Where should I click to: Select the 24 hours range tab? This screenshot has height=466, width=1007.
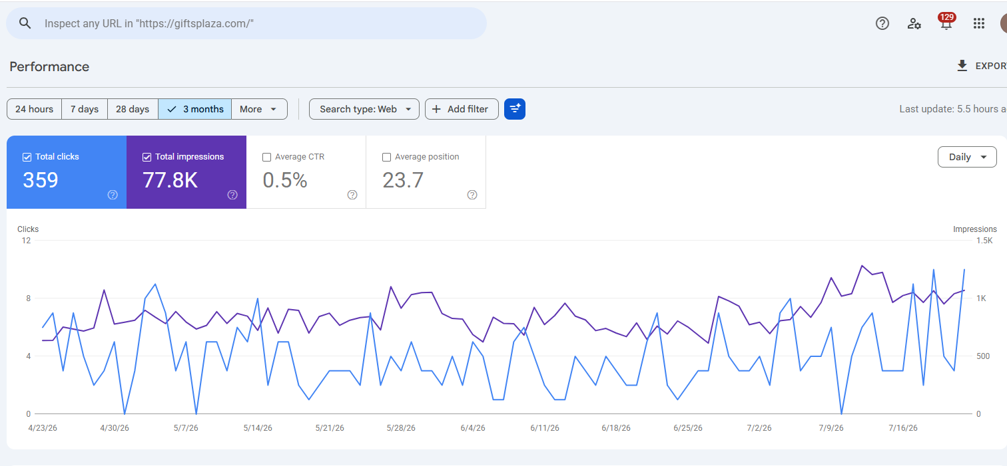tap(34, 109)
